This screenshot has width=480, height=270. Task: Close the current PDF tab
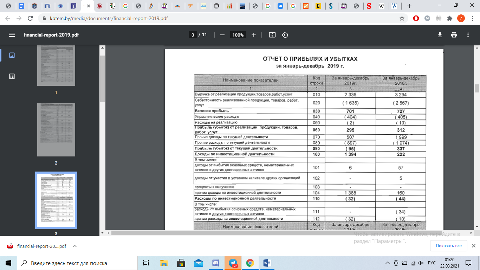point(89,6)
